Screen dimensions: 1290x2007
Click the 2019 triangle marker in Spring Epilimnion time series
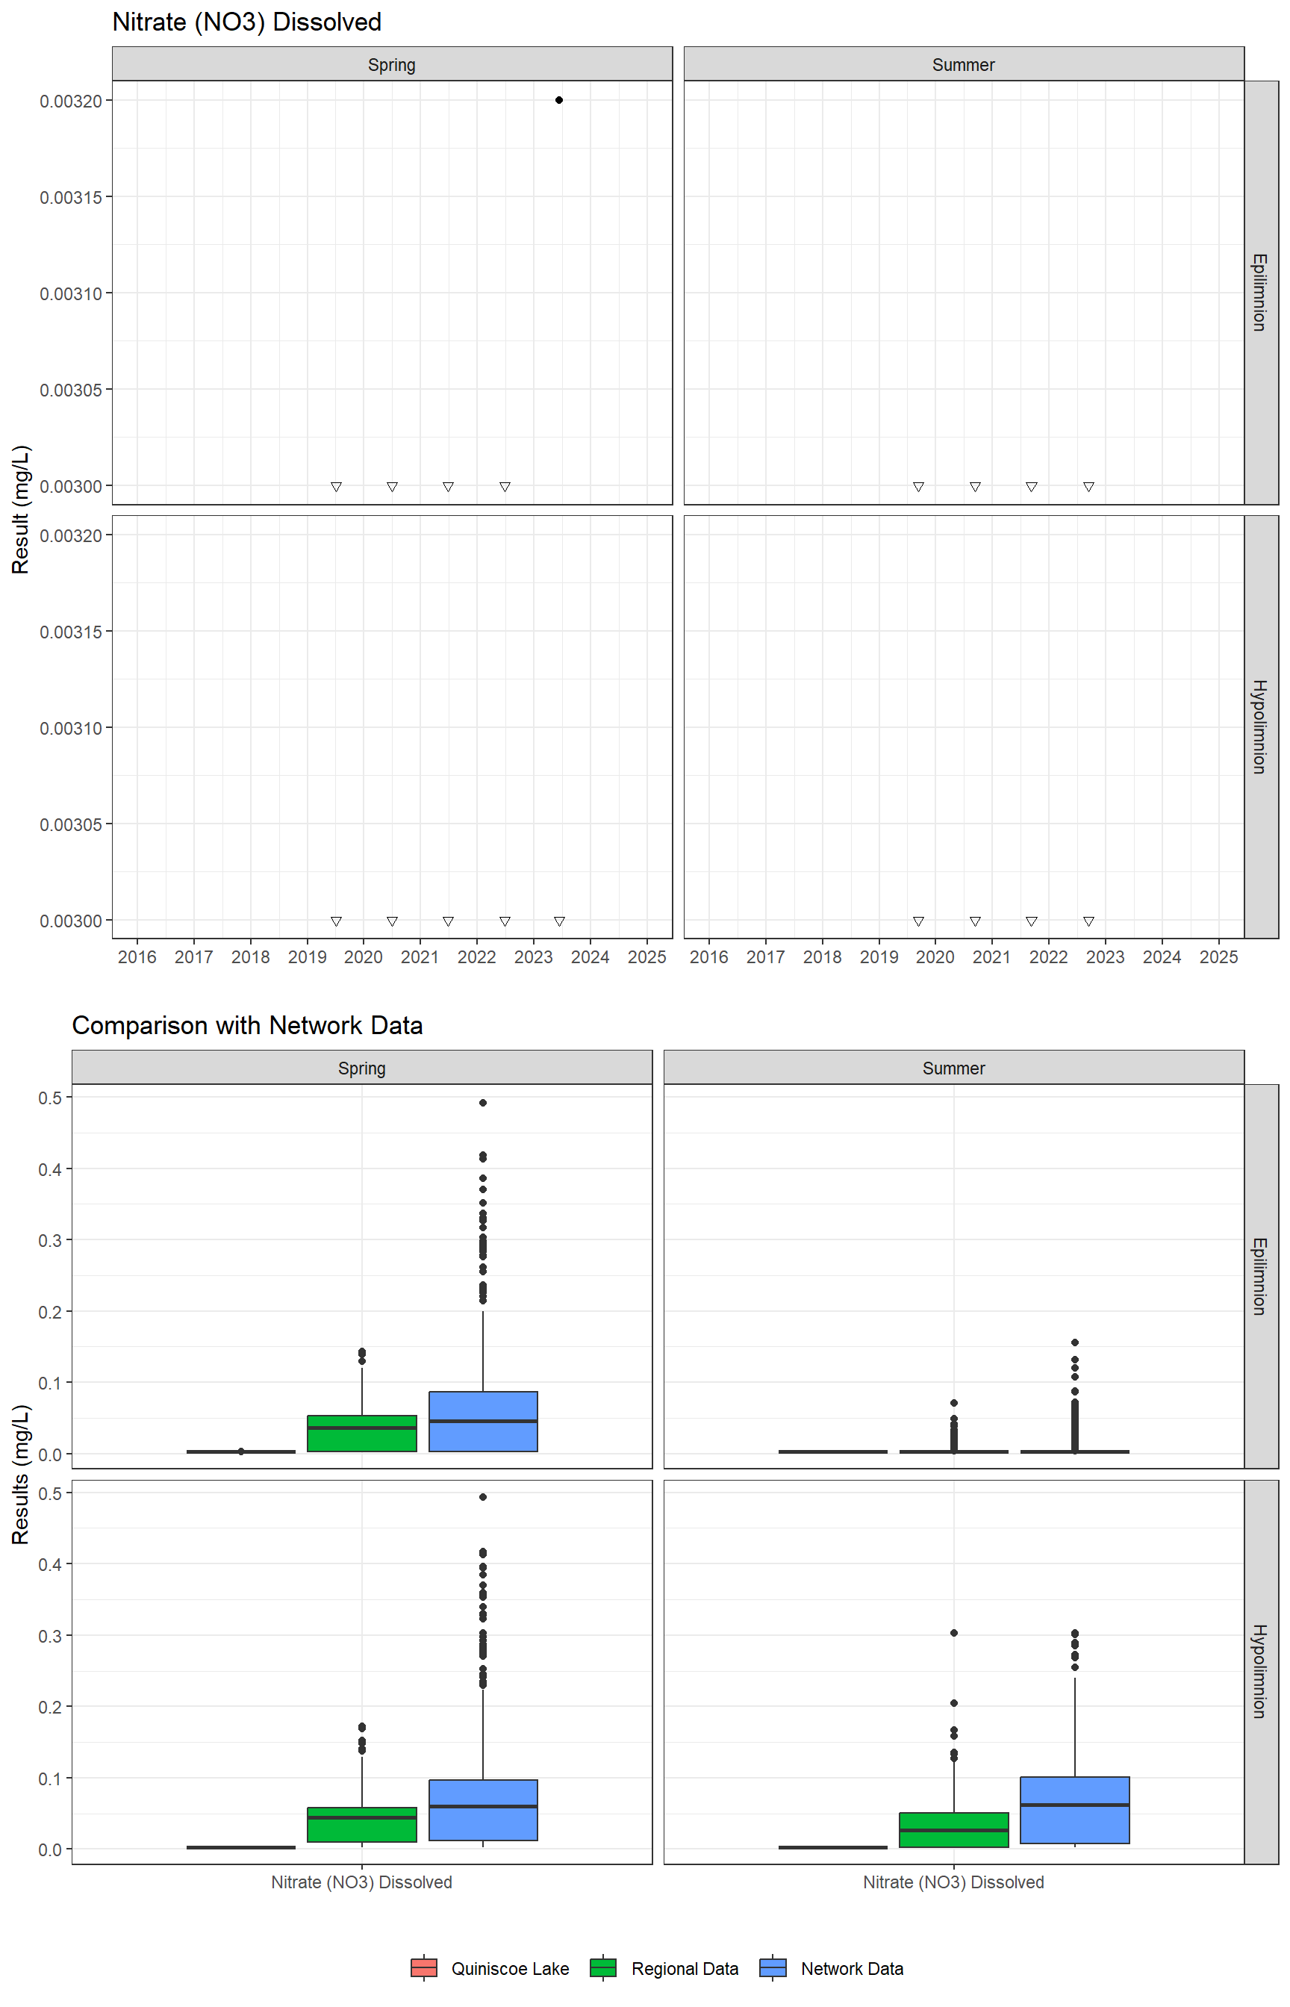[x=336, y=487]
